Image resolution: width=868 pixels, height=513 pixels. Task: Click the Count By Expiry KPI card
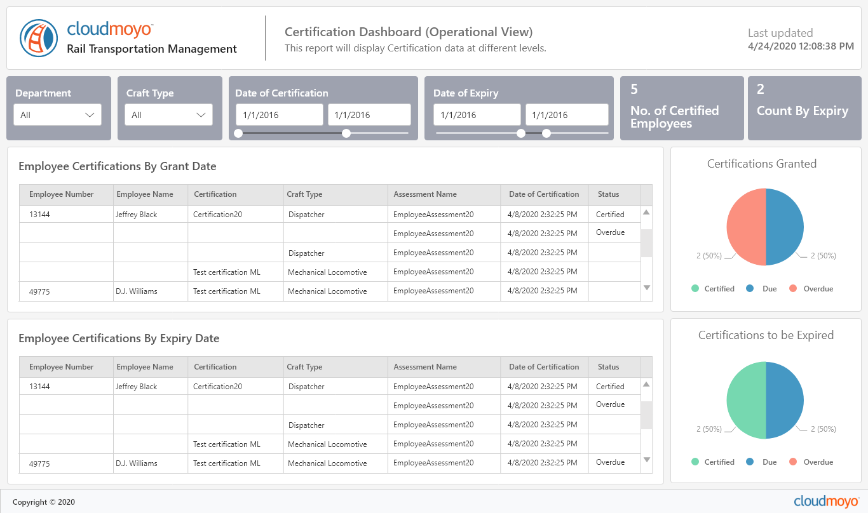coord(804,108)
